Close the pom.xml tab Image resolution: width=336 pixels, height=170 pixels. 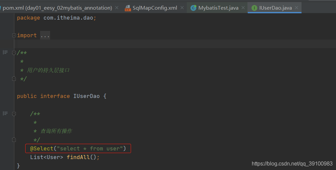click(x=117, y=8)
